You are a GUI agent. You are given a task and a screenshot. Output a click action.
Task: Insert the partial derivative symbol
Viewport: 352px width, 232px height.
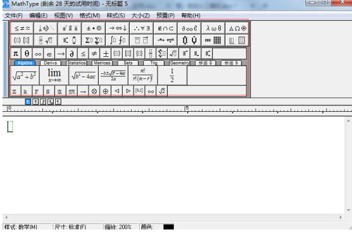72,54
